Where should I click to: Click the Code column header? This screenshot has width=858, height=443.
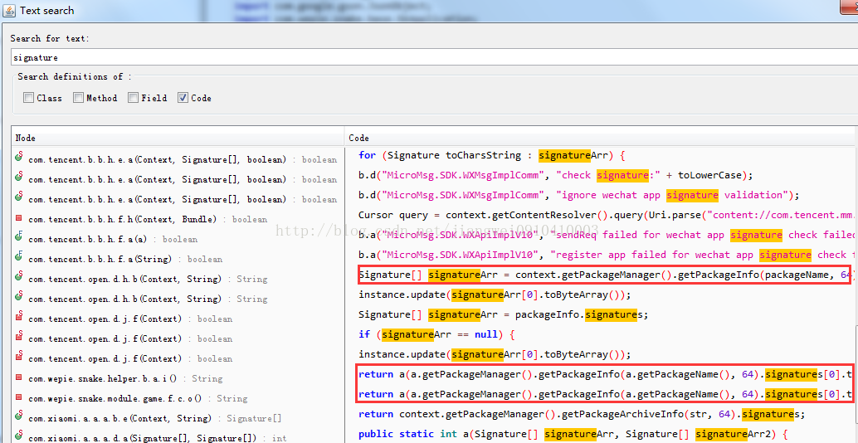[x=601, y=138]
